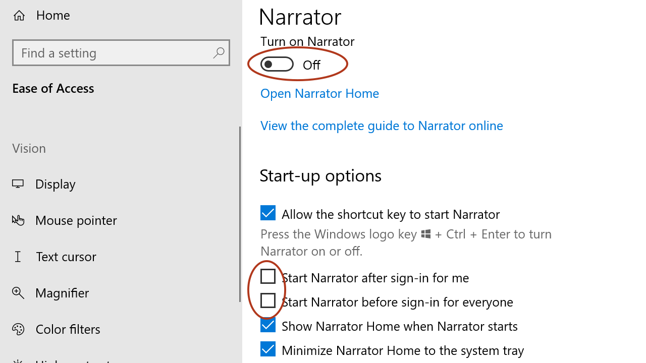Select Text cursor in the sidebar
Image resolution: width=646 pixels, height=363 pixels.
tap(66, 257)
